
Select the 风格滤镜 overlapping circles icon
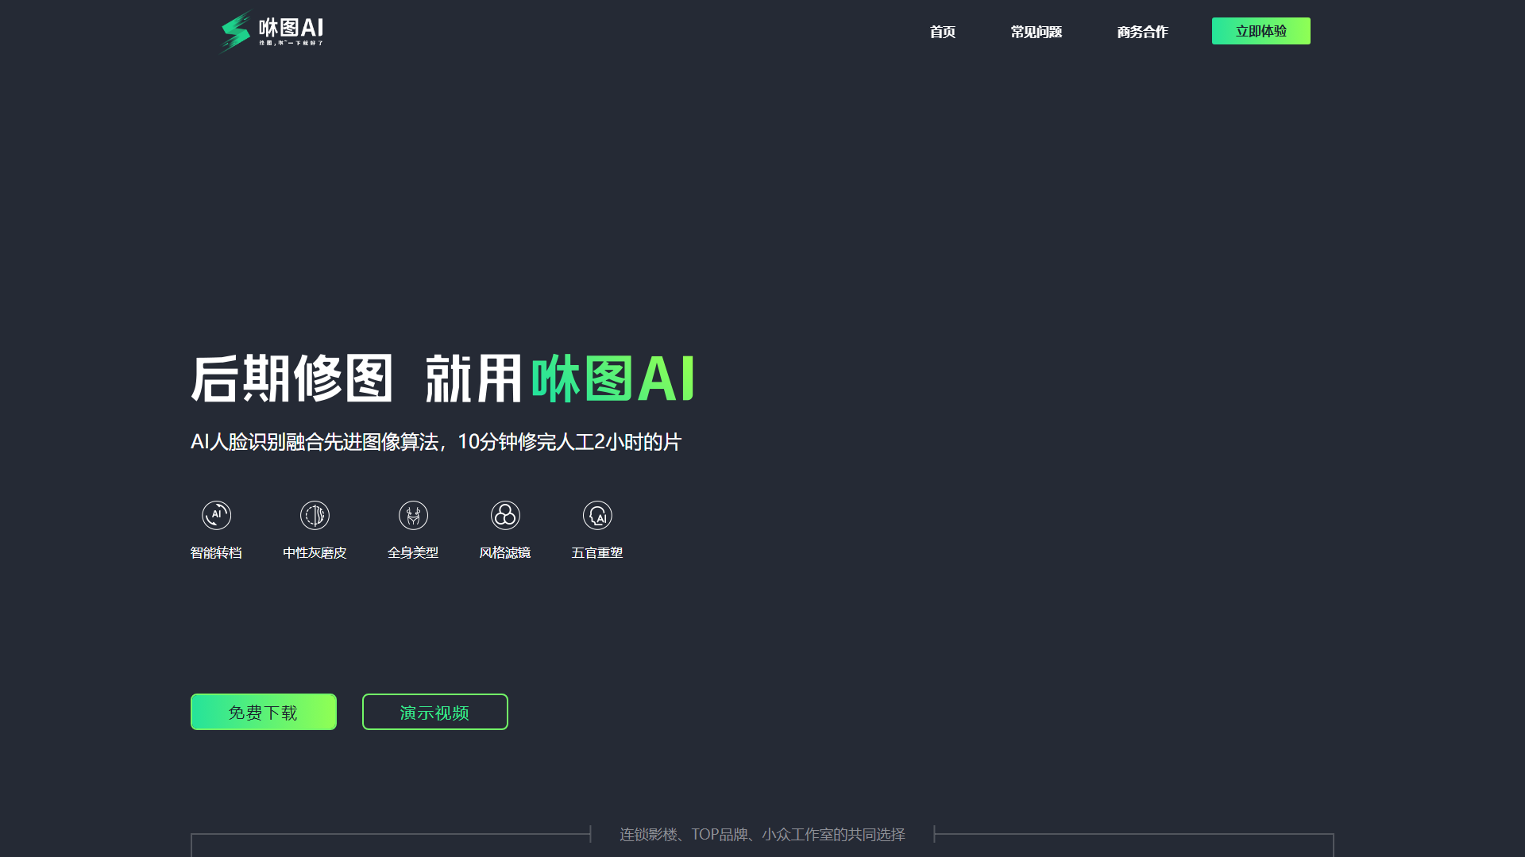point(504,514)
